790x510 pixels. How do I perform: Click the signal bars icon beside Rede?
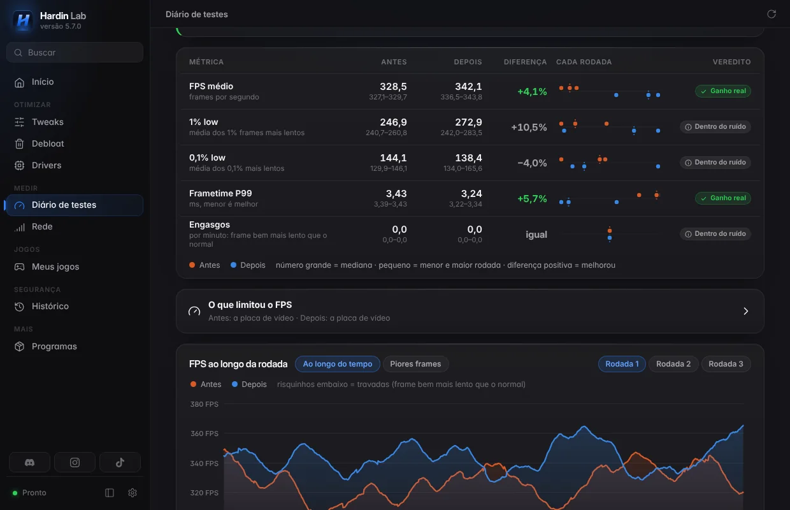click(x=20, y=227)
